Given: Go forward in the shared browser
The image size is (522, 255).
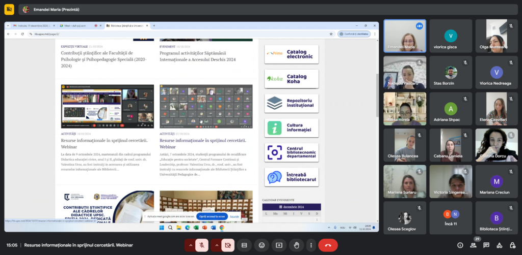Looking at the screenshot, I should point(15,34).
